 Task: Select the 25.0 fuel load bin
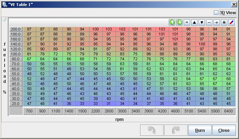pos(16,104)
